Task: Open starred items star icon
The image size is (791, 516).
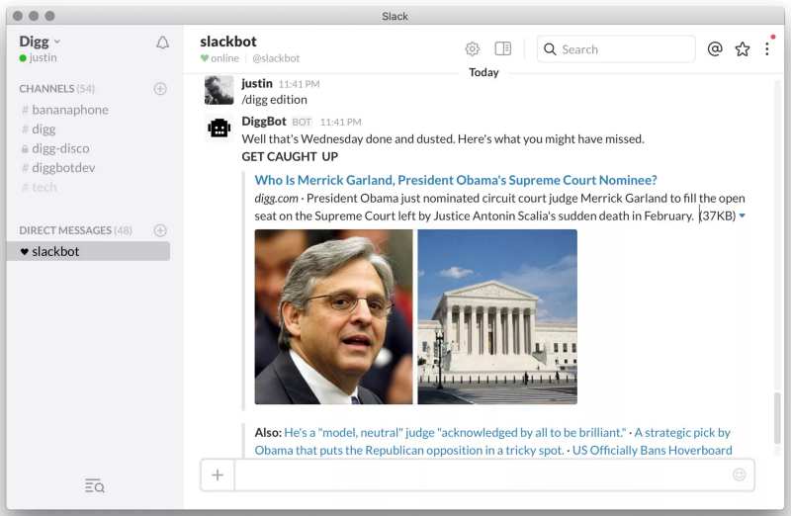Action: pos(743,48)
